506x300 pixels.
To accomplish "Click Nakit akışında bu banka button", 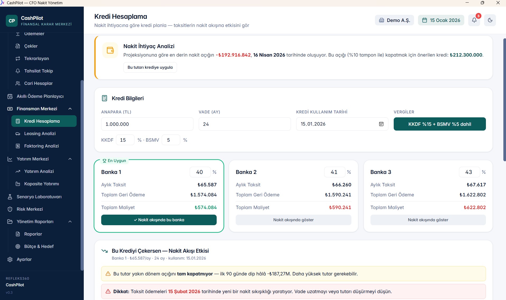I will click(159, 220).
